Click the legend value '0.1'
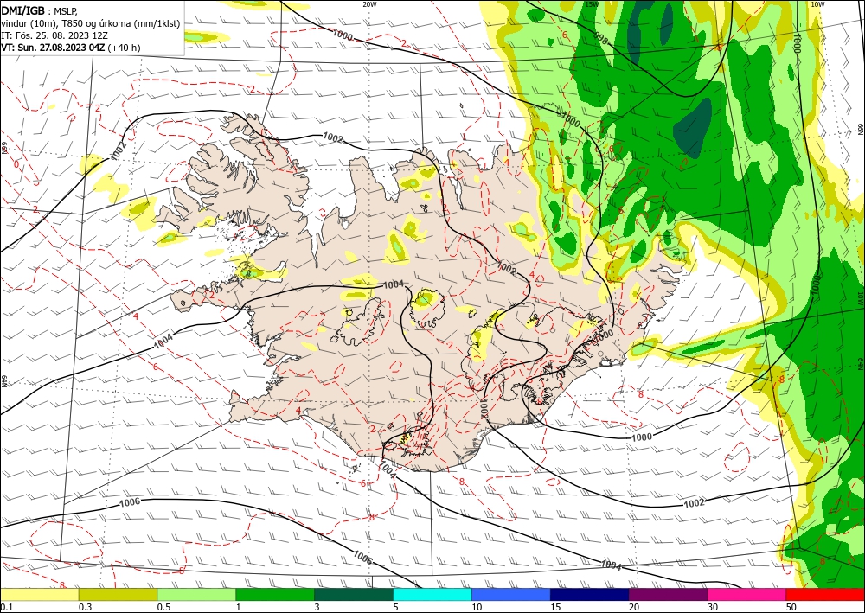The width and height of the screenshot is (865, 613). point(5,607)
